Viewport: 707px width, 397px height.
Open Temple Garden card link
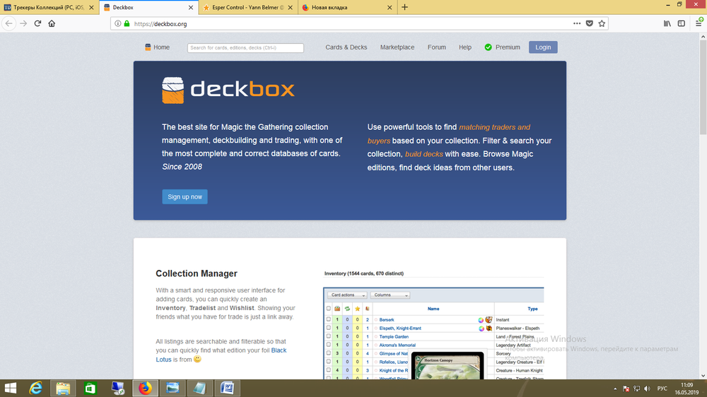point(394,337)
